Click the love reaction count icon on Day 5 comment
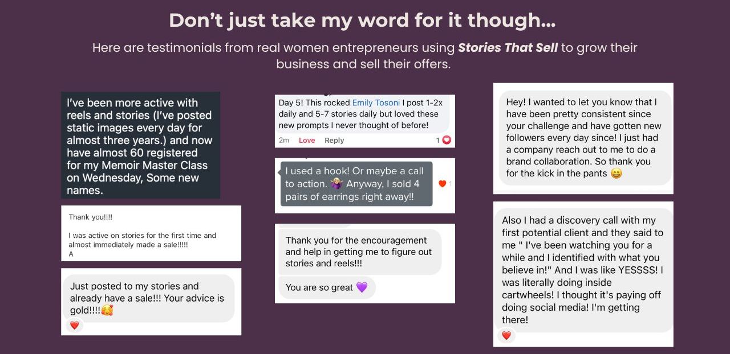 447,140
